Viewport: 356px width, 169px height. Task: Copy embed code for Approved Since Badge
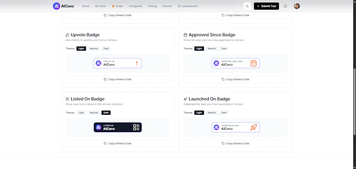(x=235, y=80)
